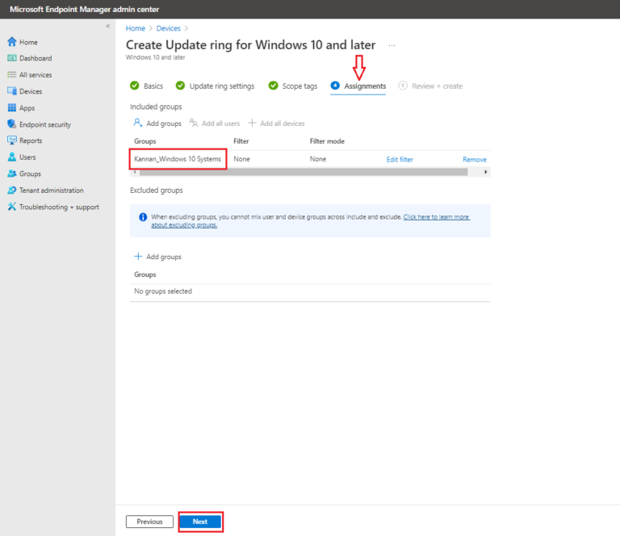Click Edit filter for Kannan_Windows 10 Systems

(400, 160)
